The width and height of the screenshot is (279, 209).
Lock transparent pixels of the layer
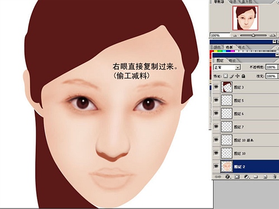click(x=225, y=76)
